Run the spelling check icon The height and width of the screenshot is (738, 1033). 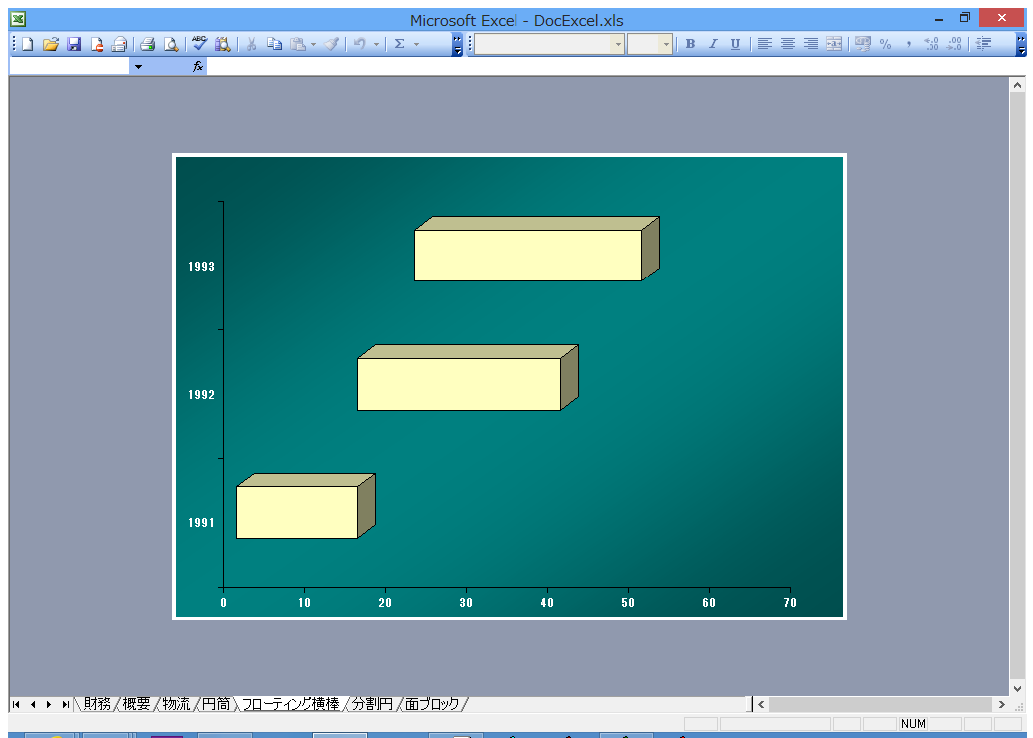pyautogui.click(x=199, y=44)
